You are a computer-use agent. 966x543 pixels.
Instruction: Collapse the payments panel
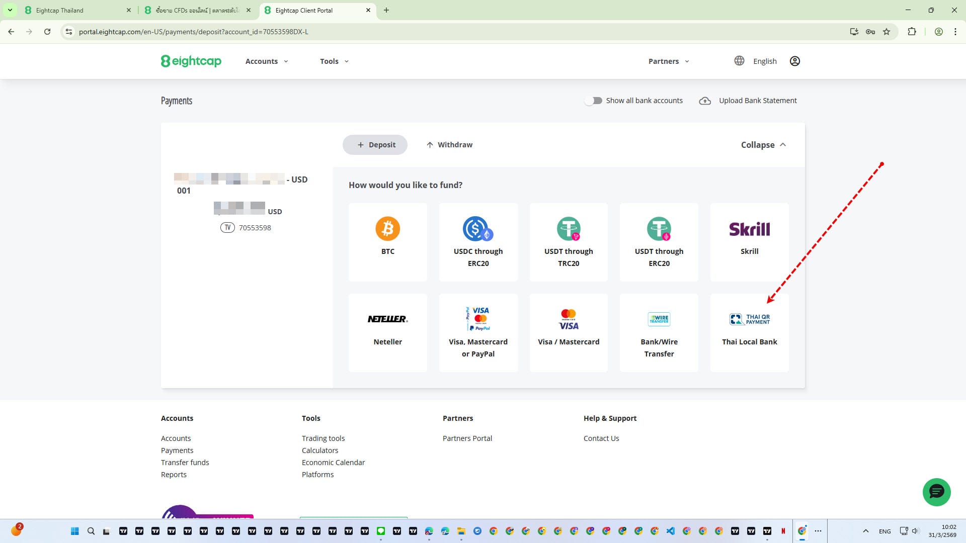click(763, 145)
